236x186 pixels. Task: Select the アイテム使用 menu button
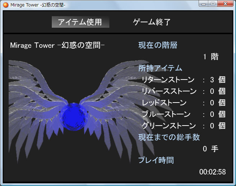[x=80, y=22]
